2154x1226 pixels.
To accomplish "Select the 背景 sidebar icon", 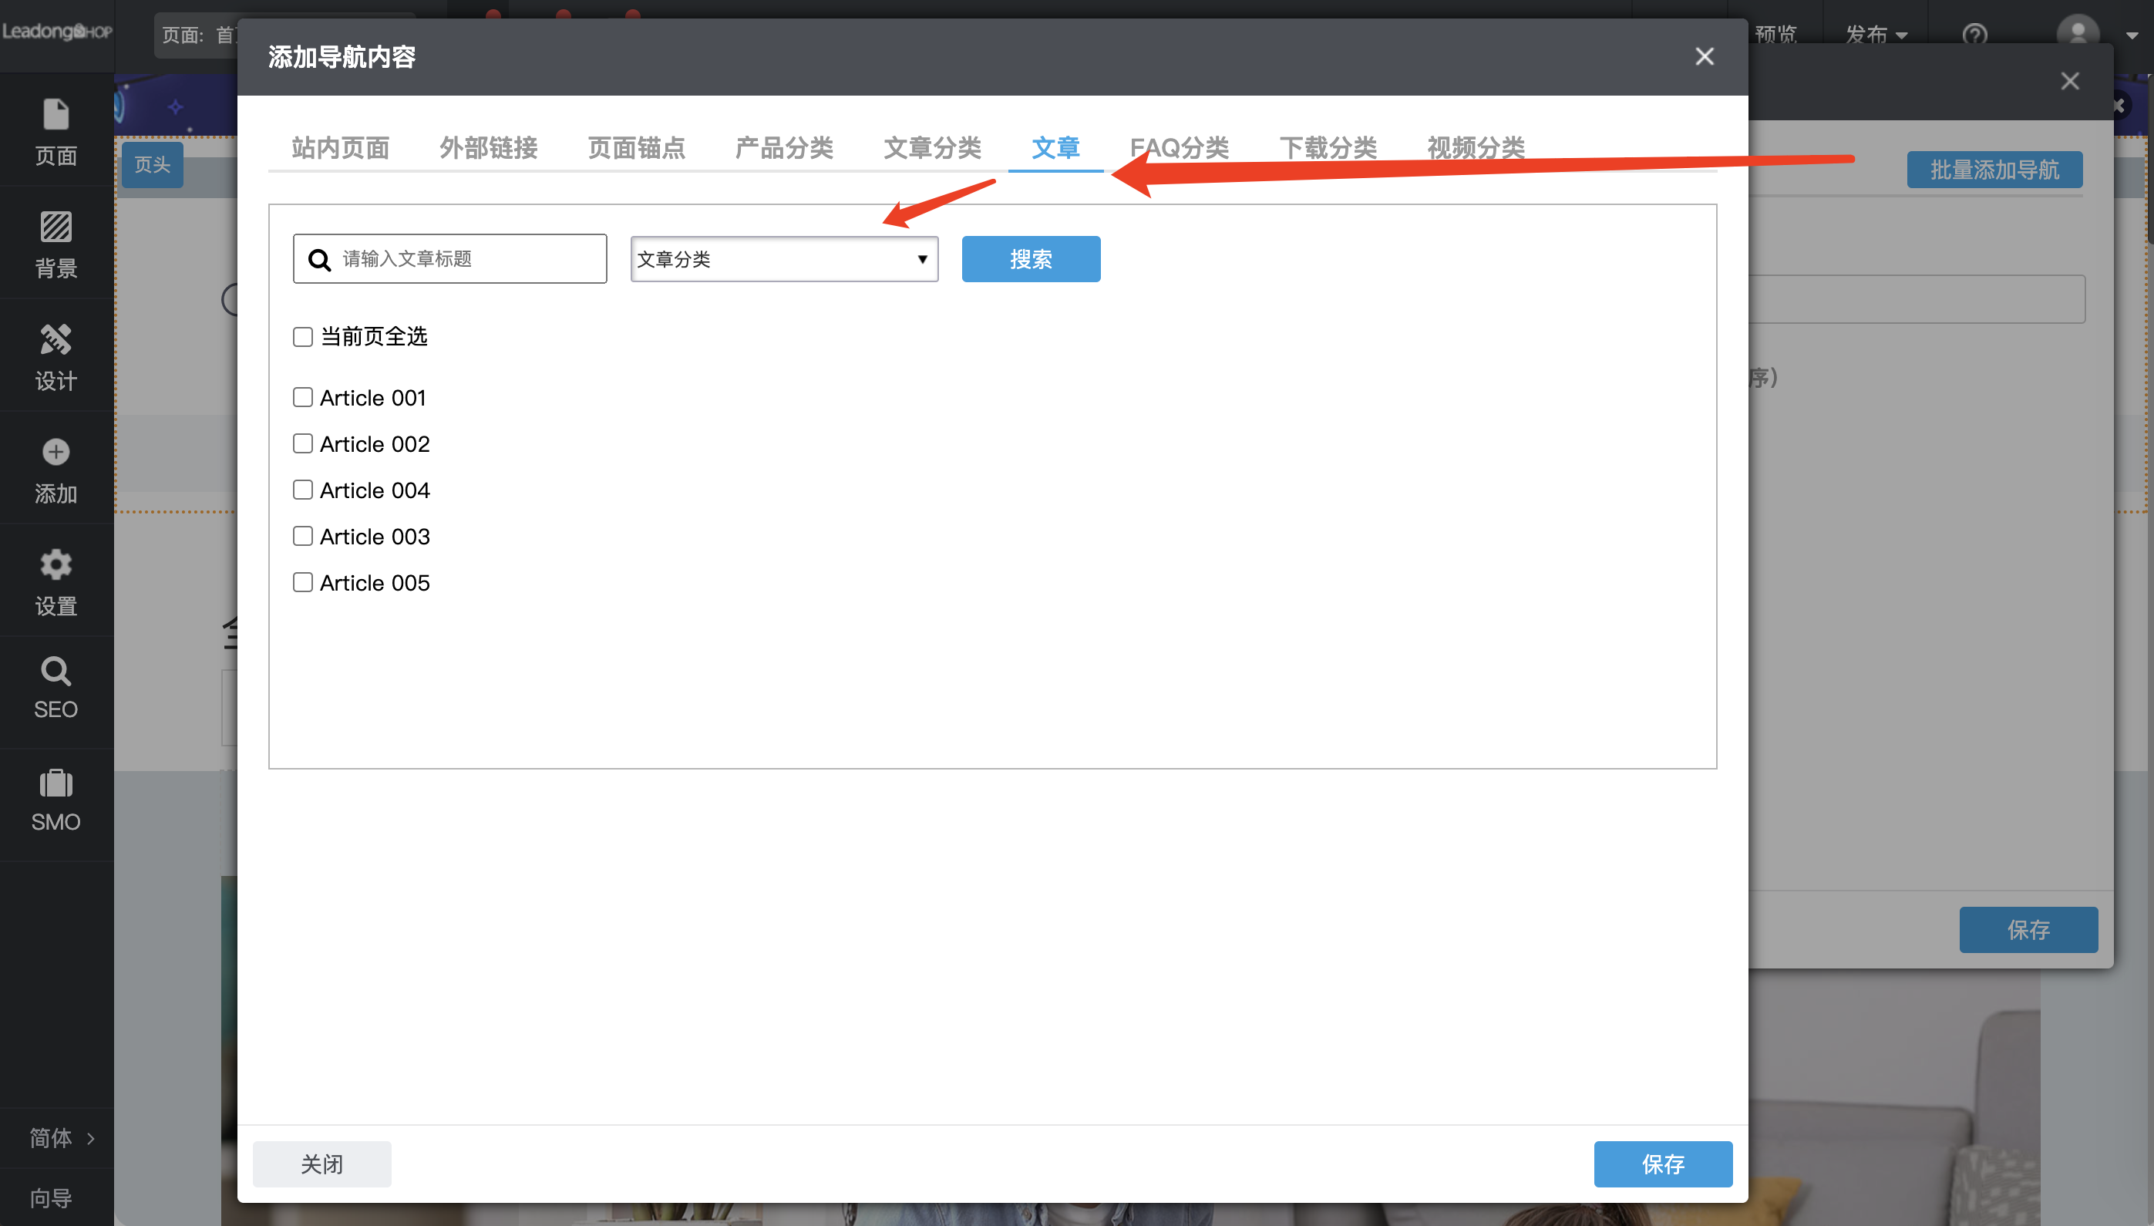I will click(56, 244).
